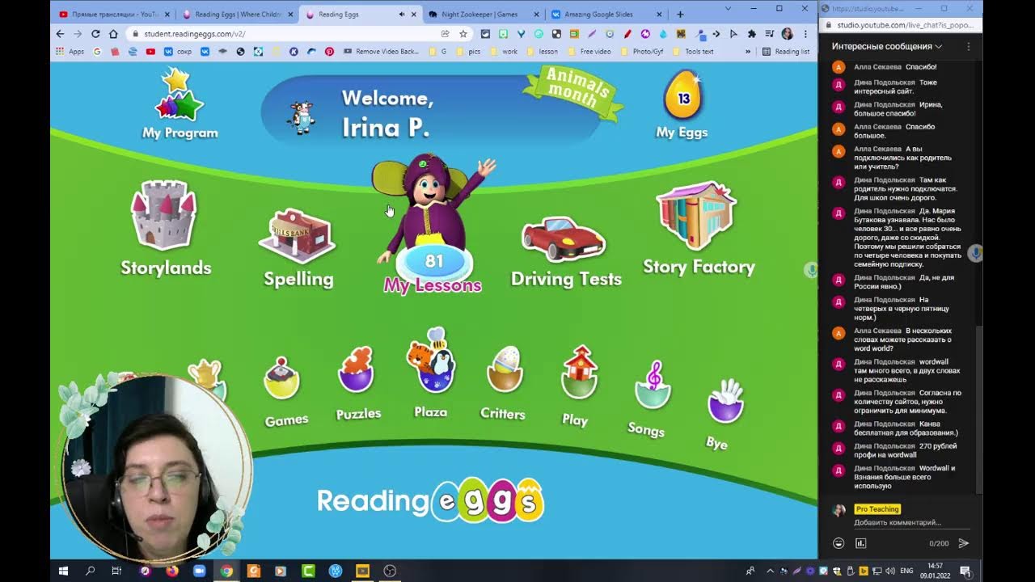Open the Windows notification center
This screenshot has height=582, width=1035.
click(965, 571)
